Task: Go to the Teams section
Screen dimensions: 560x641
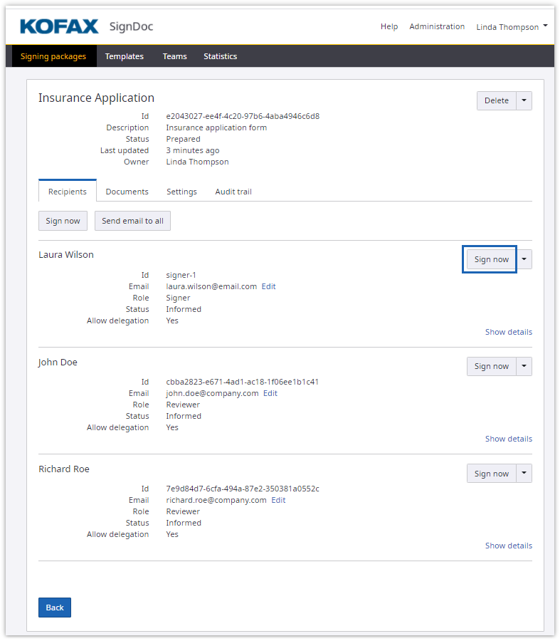Action: tap(174, 56)
